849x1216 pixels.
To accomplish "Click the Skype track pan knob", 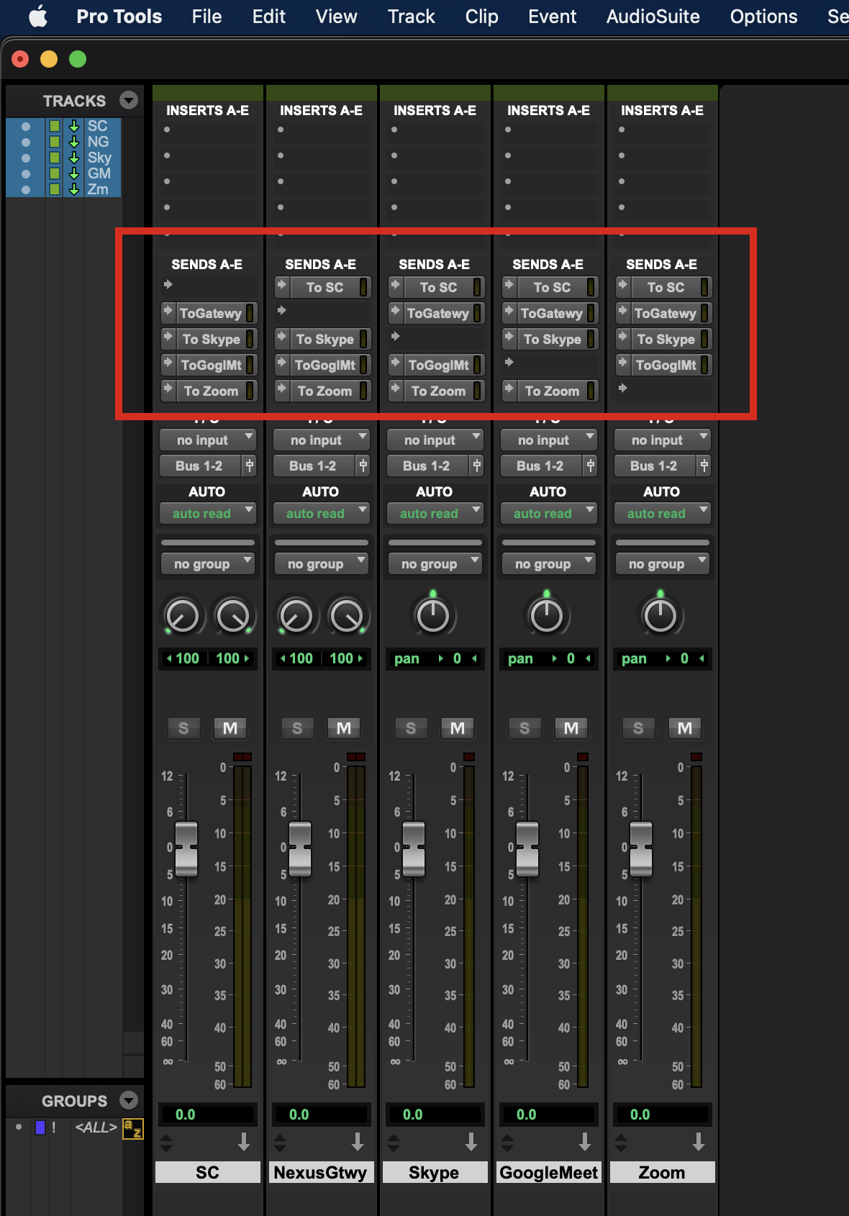I will point(433,616).
